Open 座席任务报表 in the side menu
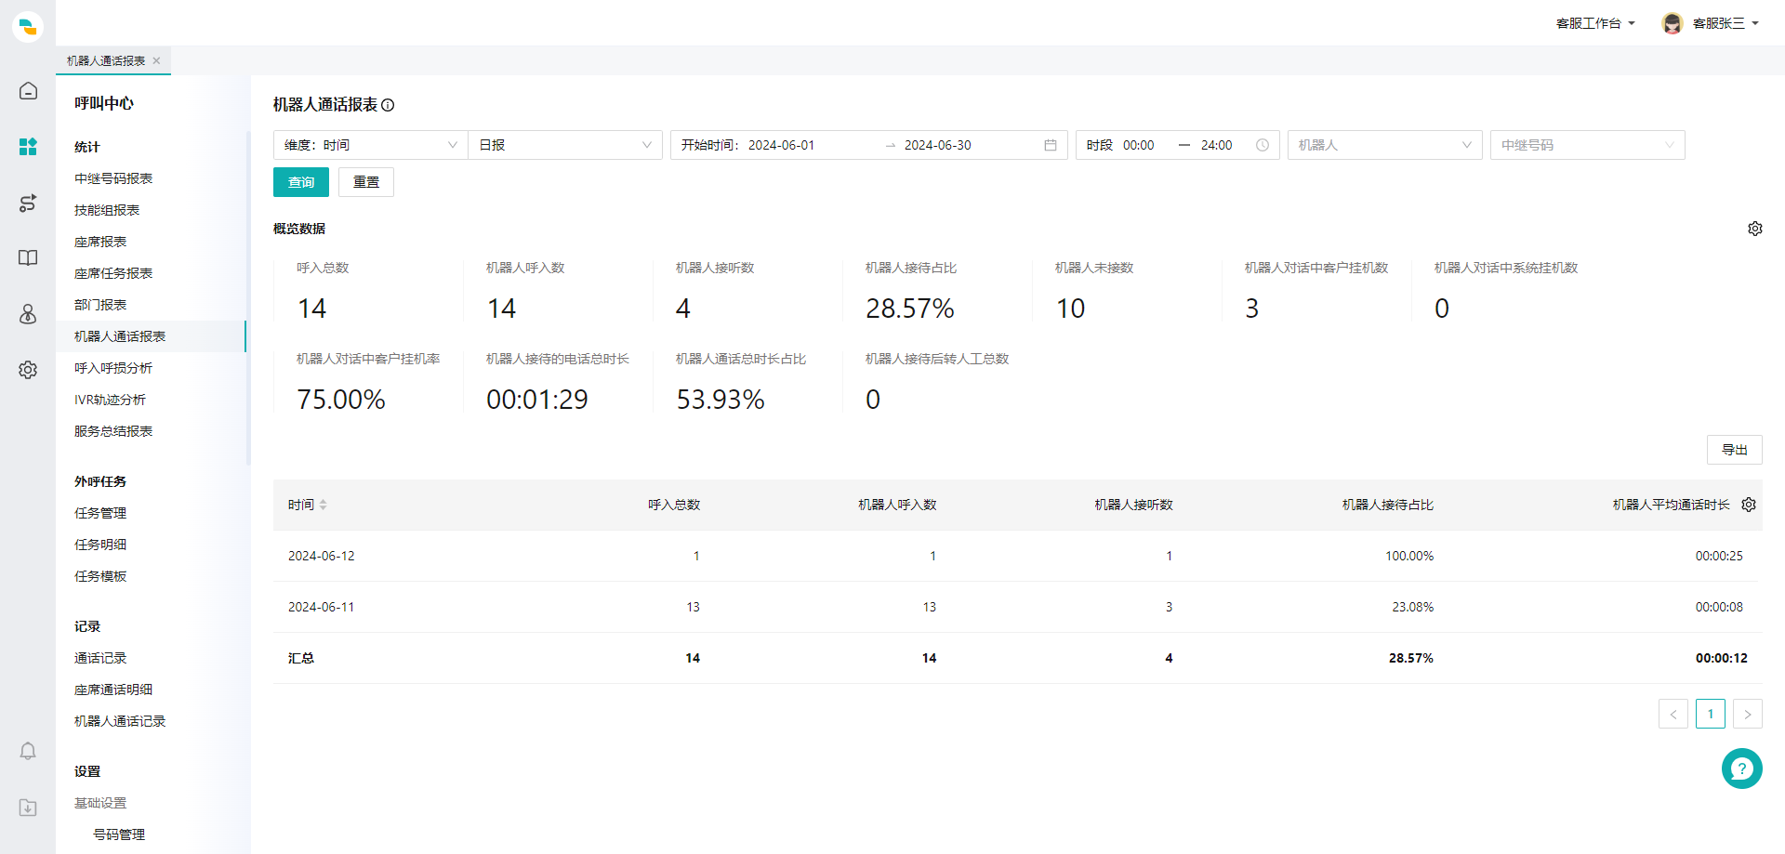Viewport: 1785px width, 854px height. point(113,273)
